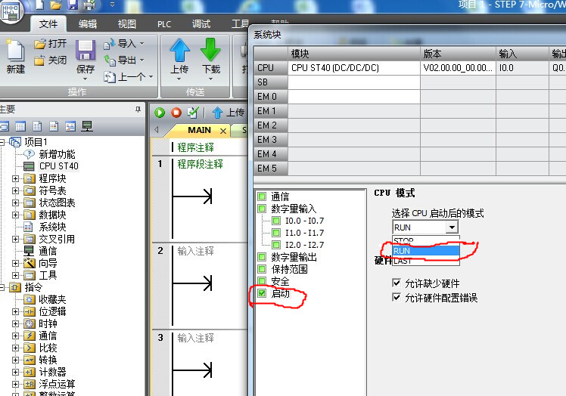Select 新增功能 in project tree
Viewport: 566px width, 396px height.
tap(57, 154)
